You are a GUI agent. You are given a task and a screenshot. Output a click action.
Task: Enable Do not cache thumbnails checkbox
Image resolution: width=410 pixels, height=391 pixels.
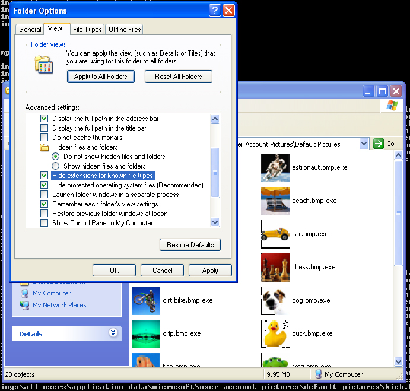[x=44, y=137]
